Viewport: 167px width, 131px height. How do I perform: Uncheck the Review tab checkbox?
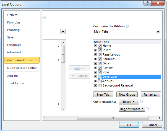click(100, 68)
